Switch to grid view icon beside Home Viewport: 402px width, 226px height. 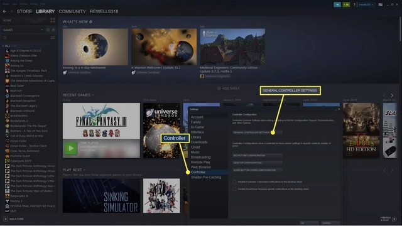coord(53,20)
